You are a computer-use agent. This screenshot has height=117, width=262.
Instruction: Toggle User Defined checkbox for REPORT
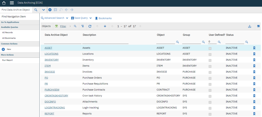click(x=210, y=114)
